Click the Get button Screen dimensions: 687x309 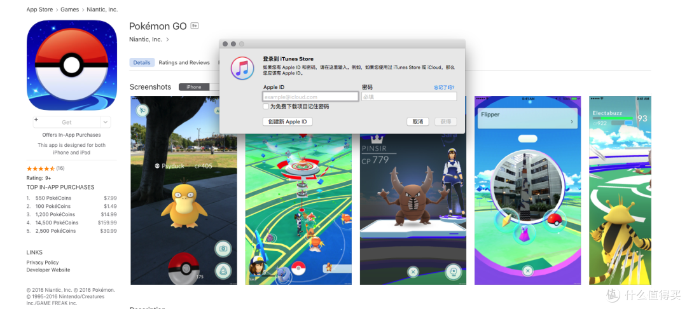(x=67, y=122)
